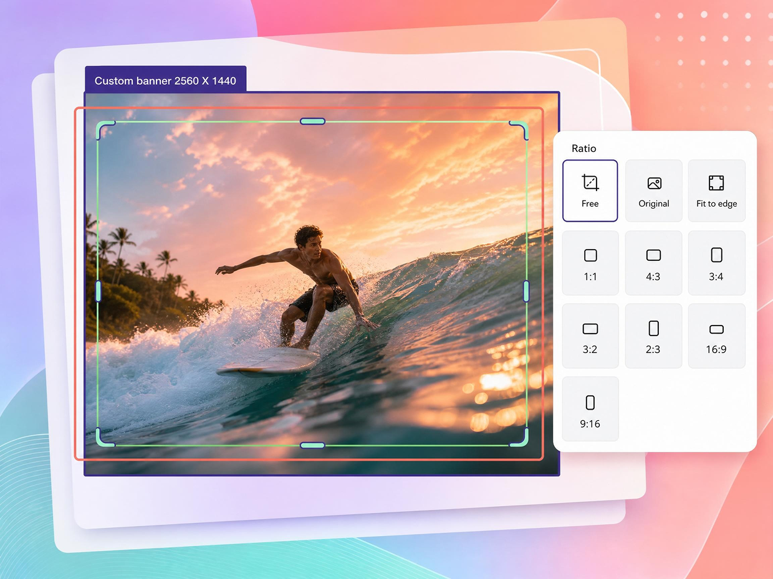Click the bottom-left crop corner handle

(104, 438)
